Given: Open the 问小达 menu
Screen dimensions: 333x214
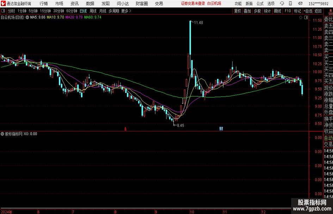Looking at the screenshot, I should pyautogui.click(x=123, y=4).
